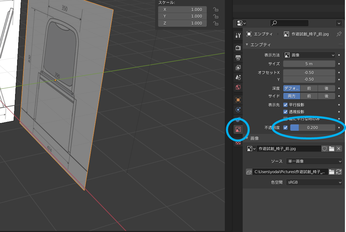
Task: Set 深度 to デフォルト
Action: [x=291, y=88]
